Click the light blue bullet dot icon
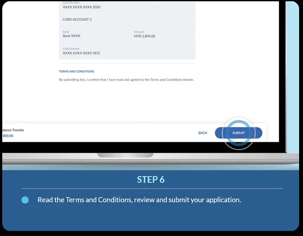The width and height of the screenshot is (303, 236). [x=25, y=200]
